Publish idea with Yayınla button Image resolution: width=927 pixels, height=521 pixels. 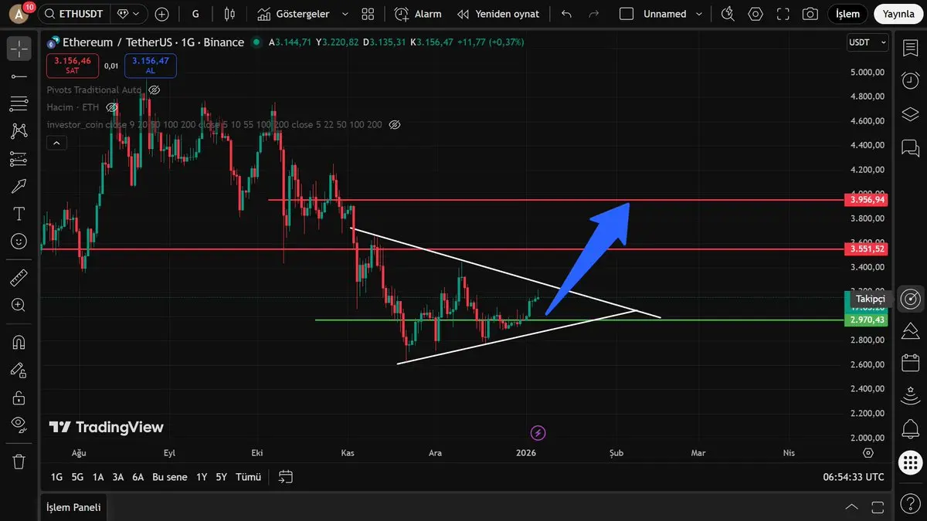tap(898, 14)
